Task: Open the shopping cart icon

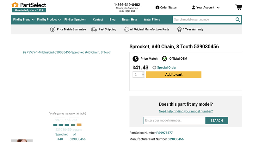Action: click(x=238, y=7)
